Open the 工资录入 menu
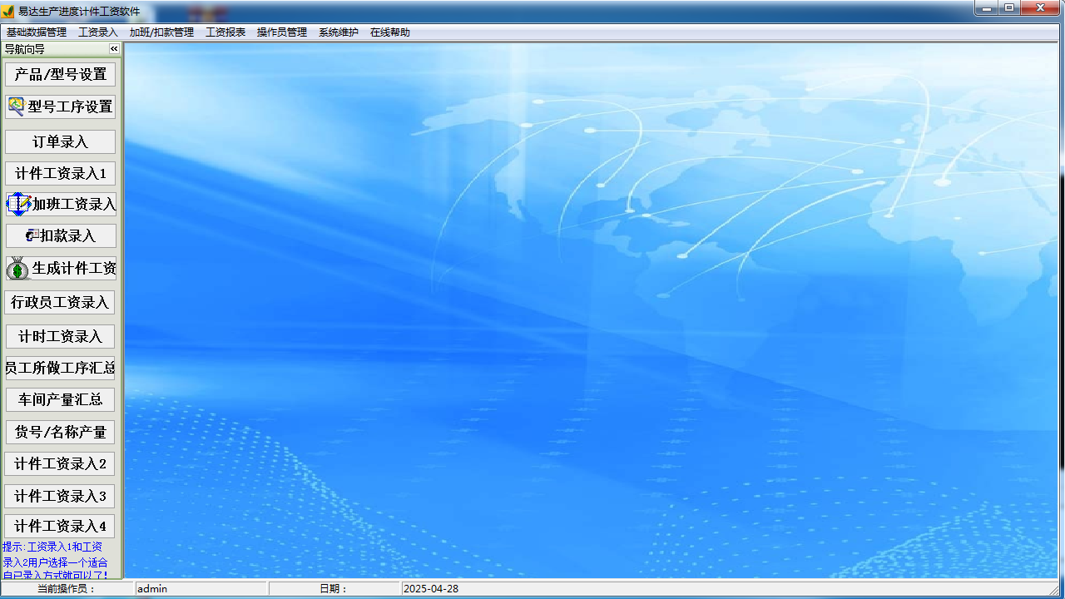 click(x=98, y=32)
